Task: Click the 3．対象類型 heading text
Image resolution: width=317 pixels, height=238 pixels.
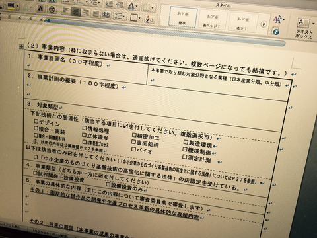Action: point(42,105)
